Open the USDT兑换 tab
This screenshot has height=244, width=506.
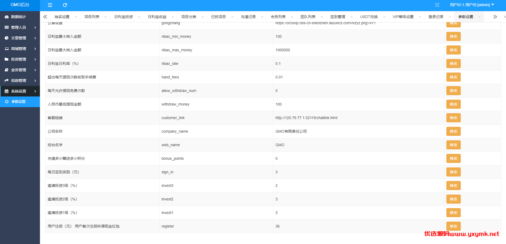(369, 17)
